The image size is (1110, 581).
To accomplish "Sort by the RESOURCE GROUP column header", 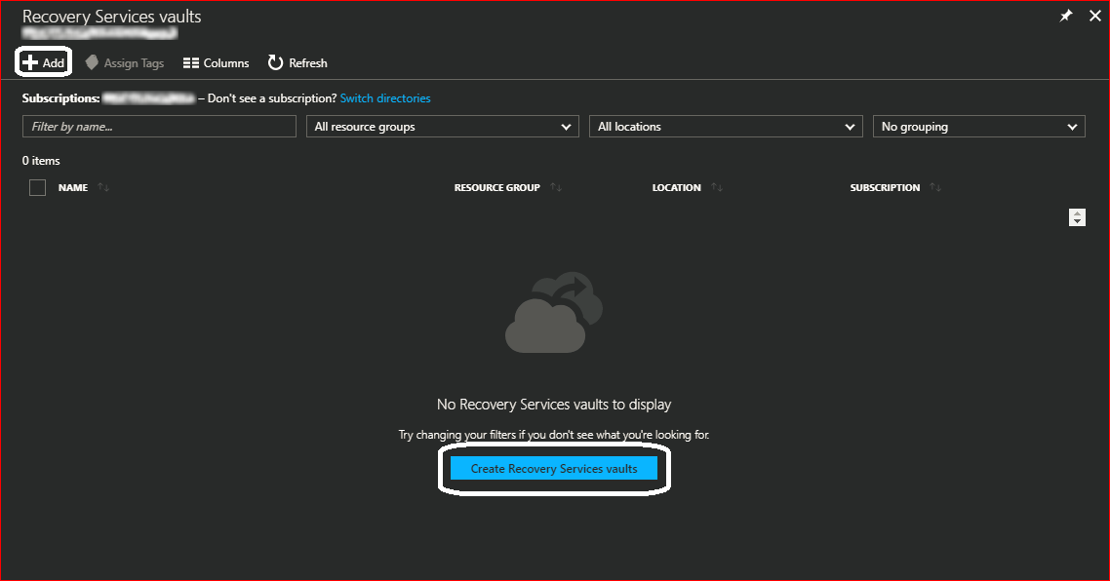I will pyautogui.click(x=496, y=187).
